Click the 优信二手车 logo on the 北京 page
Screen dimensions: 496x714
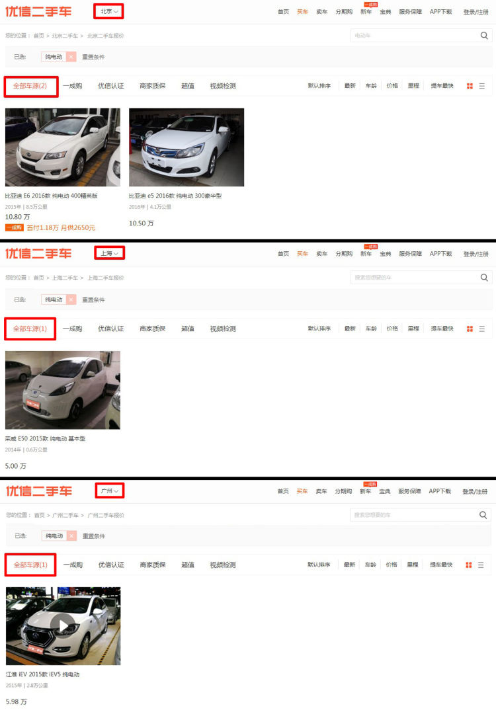38,11
